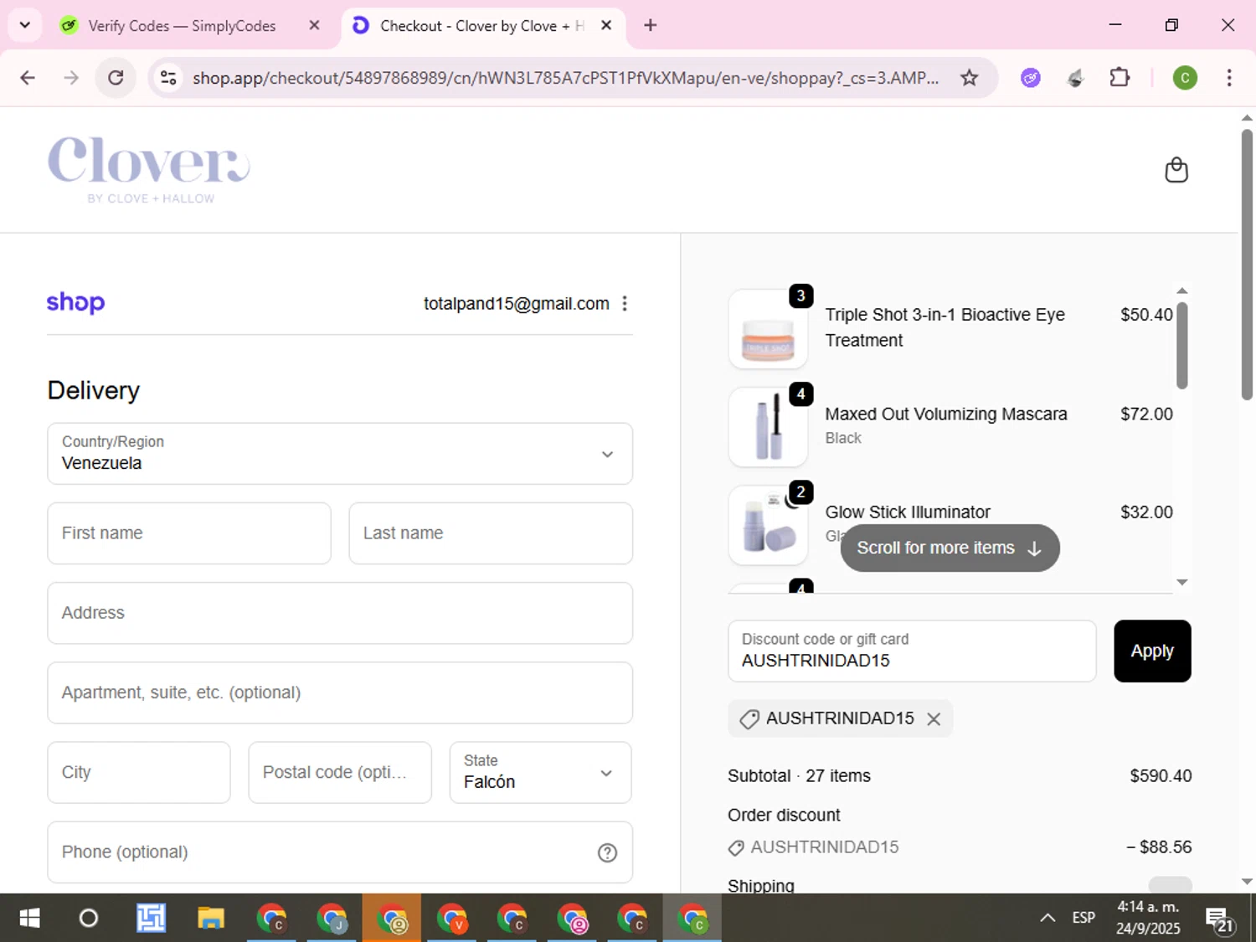Screen dimensions: 1256x942
Task: Click the Subtotal $590.40 amount
Action: coord(1161,775)
